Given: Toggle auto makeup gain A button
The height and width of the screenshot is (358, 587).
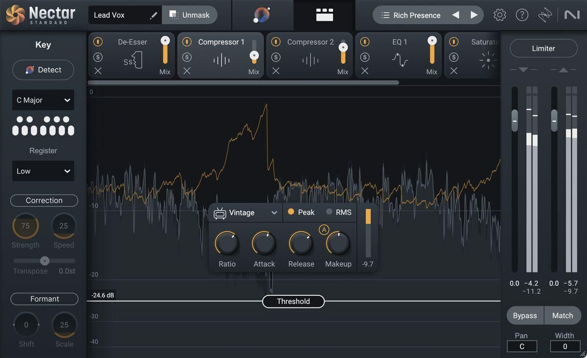Looking at the screenshot, I should 324,230.
